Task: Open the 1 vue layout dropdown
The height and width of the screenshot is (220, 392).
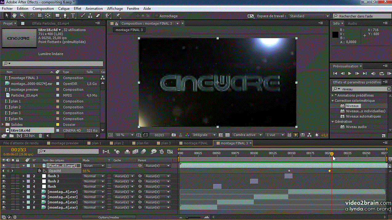Action: (x=274, y=135)
